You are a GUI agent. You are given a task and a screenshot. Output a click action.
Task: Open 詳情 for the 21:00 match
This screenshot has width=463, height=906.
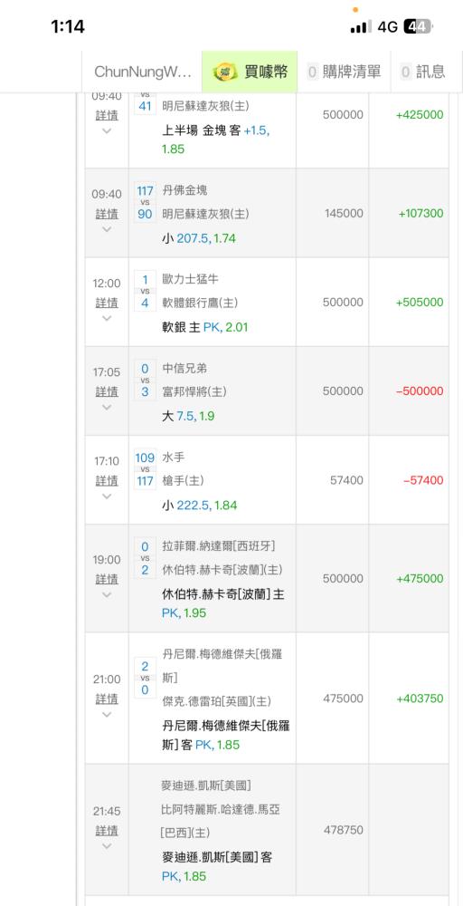107,699
